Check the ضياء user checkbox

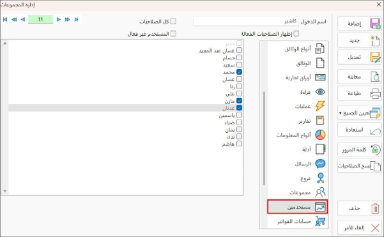click(x=239, y=122)
